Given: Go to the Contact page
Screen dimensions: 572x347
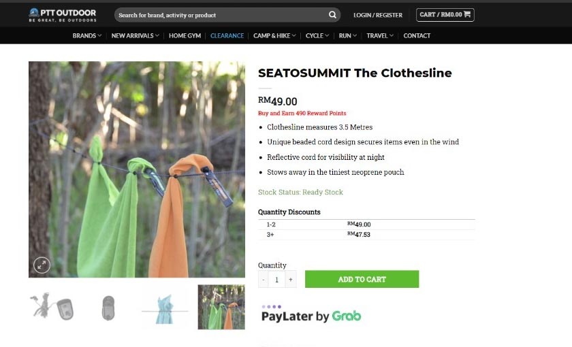Looking at the screenshot, I should pos(417,35).
